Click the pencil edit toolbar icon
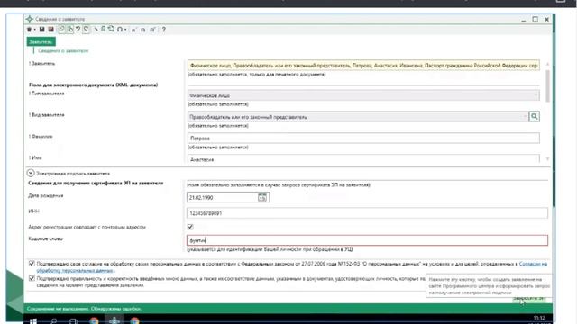577x324 pixels. (96, 30)
